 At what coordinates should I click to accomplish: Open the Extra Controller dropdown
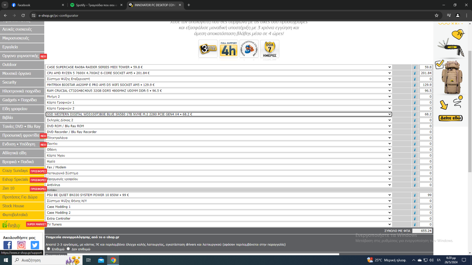coord(219,218)
